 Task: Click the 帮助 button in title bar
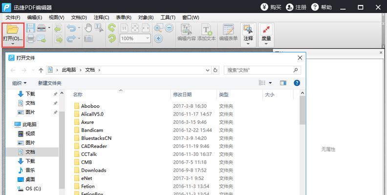[322, 7]
